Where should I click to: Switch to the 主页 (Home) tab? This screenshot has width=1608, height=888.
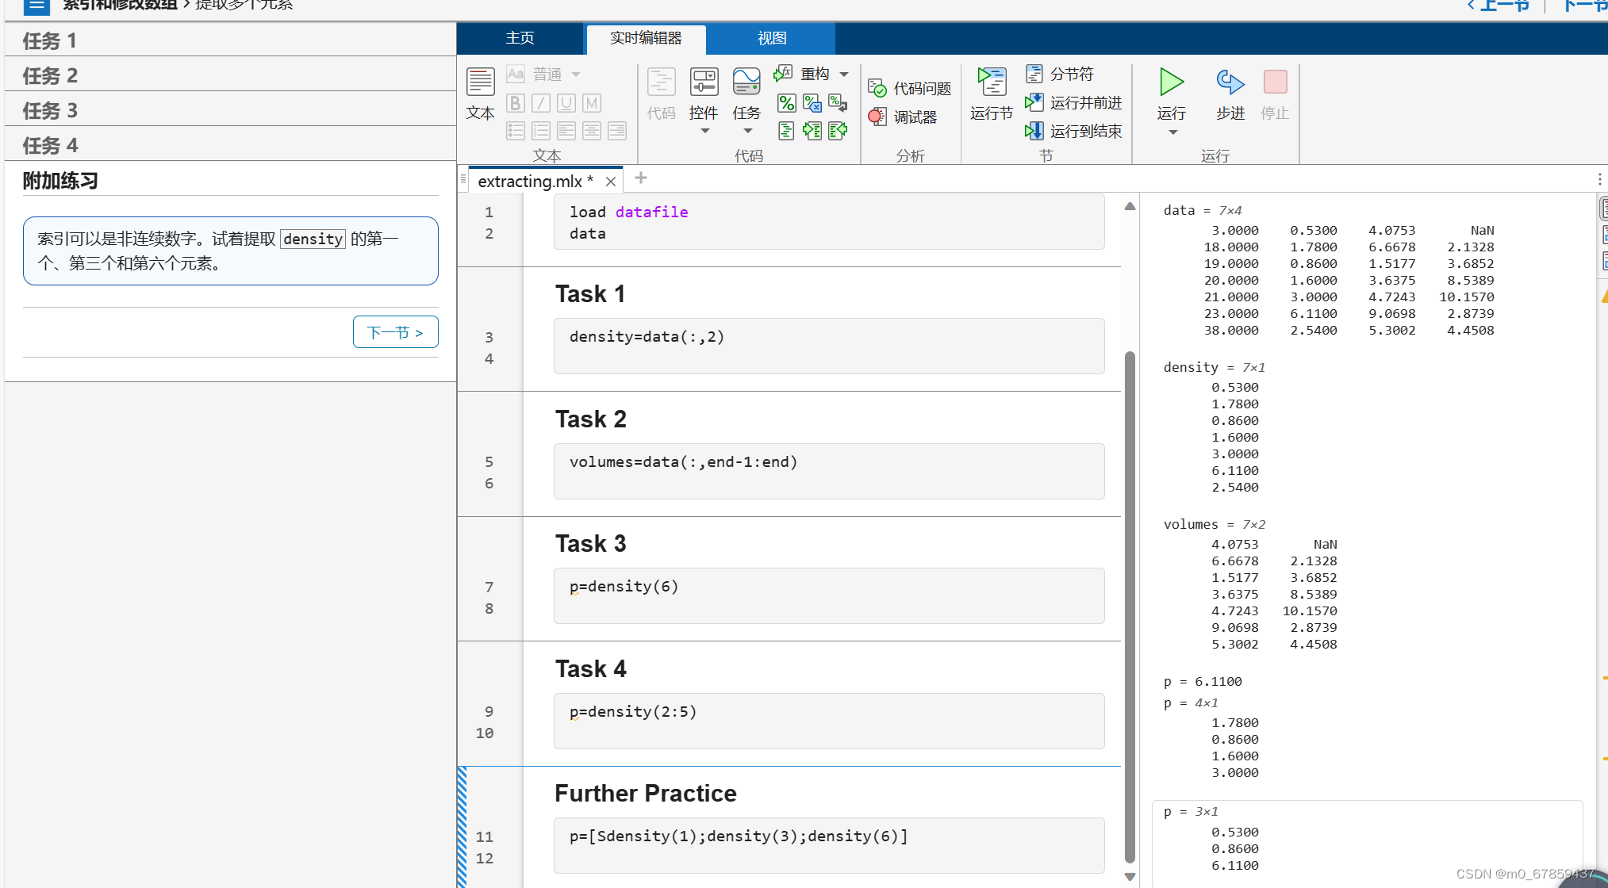520,38
